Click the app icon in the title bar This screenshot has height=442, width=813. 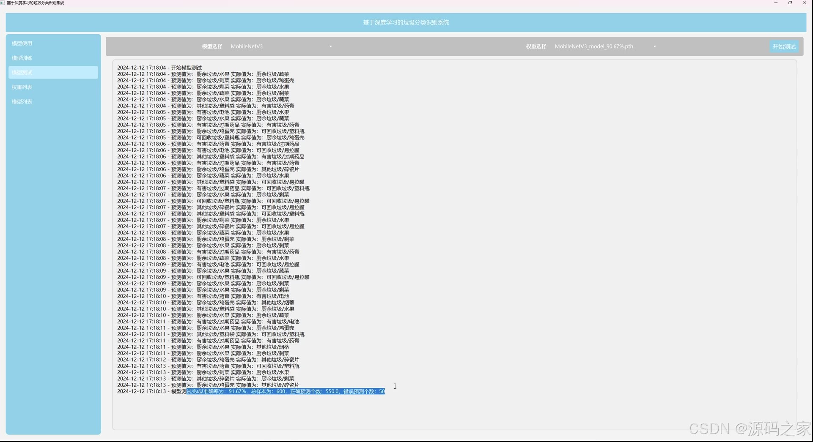click(x=3, y=3)
